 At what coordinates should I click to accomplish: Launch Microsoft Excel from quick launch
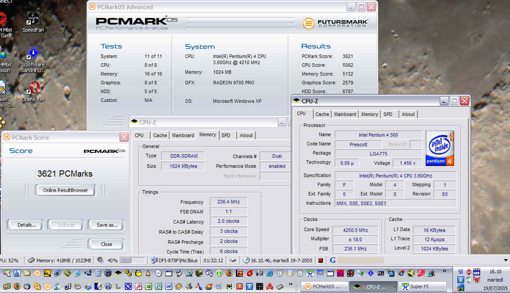click(148, 286)
